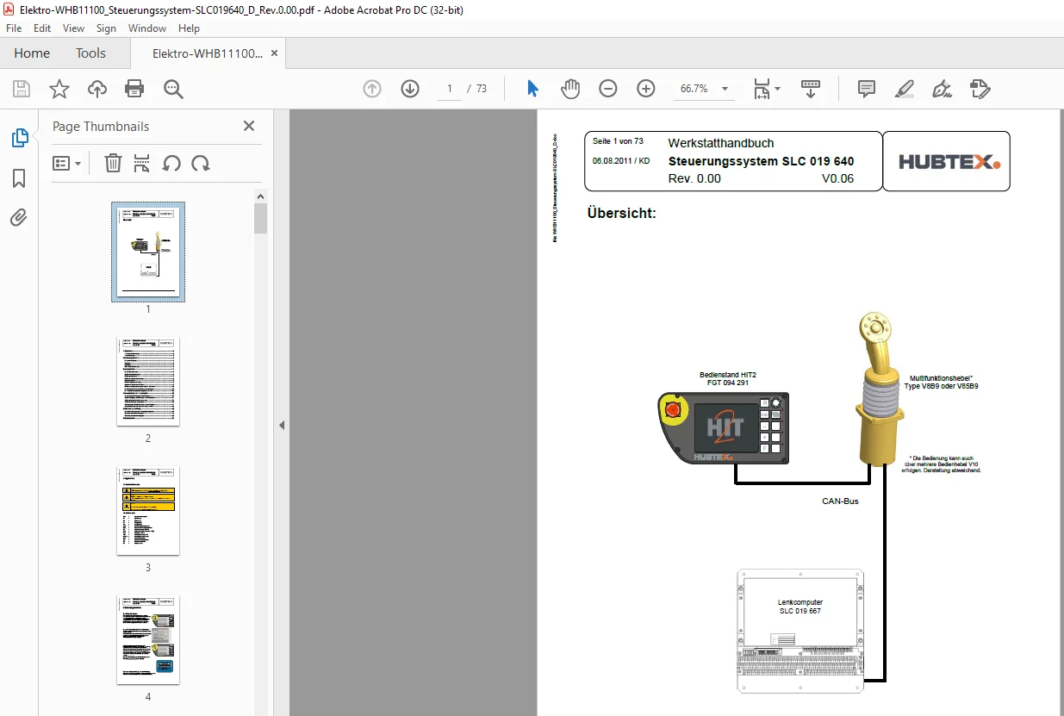Add a comment sticky note

tap(867, 89)
